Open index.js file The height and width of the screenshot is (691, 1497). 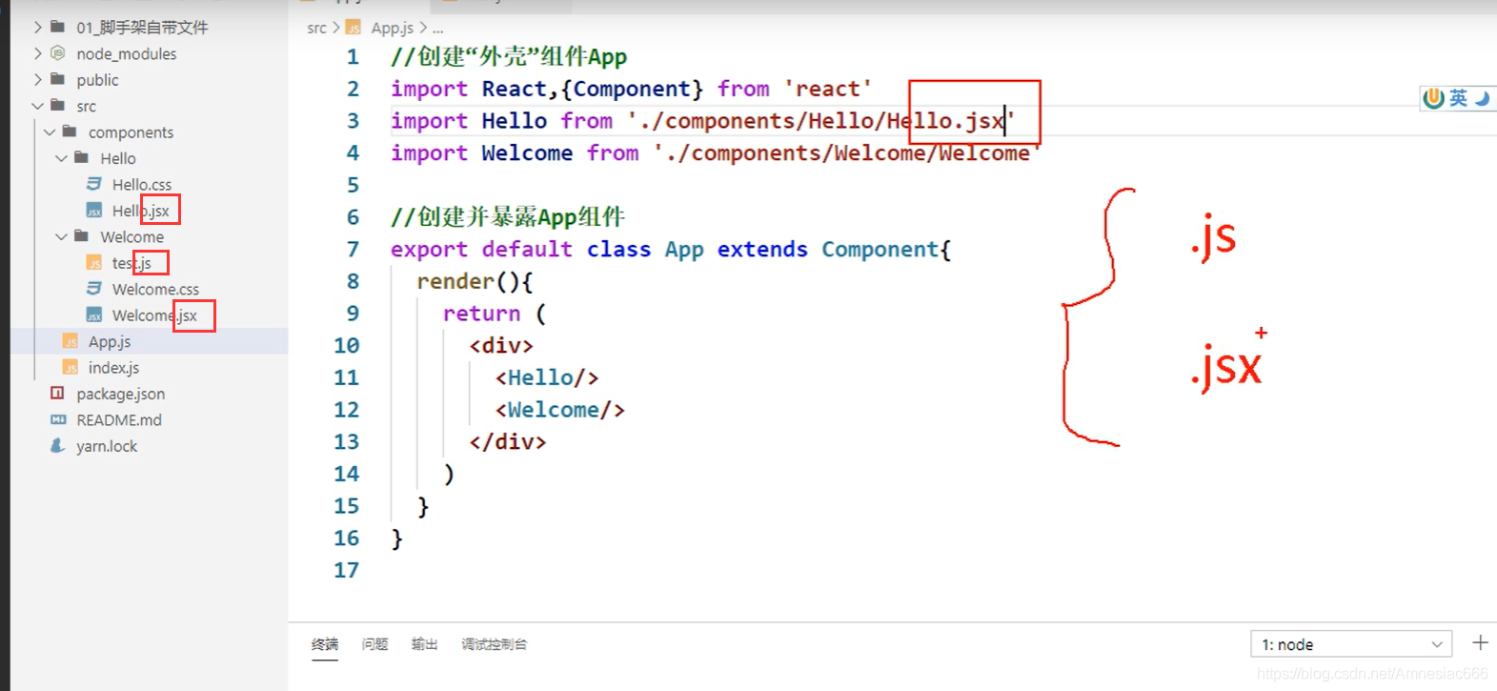coord(113,368)
